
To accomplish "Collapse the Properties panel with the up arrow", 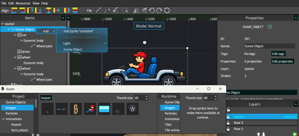I will point(296,18).
